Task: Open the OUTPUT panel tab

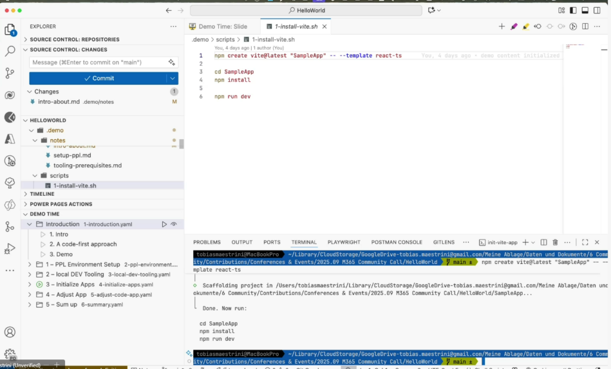Action: tap(242, 242)
